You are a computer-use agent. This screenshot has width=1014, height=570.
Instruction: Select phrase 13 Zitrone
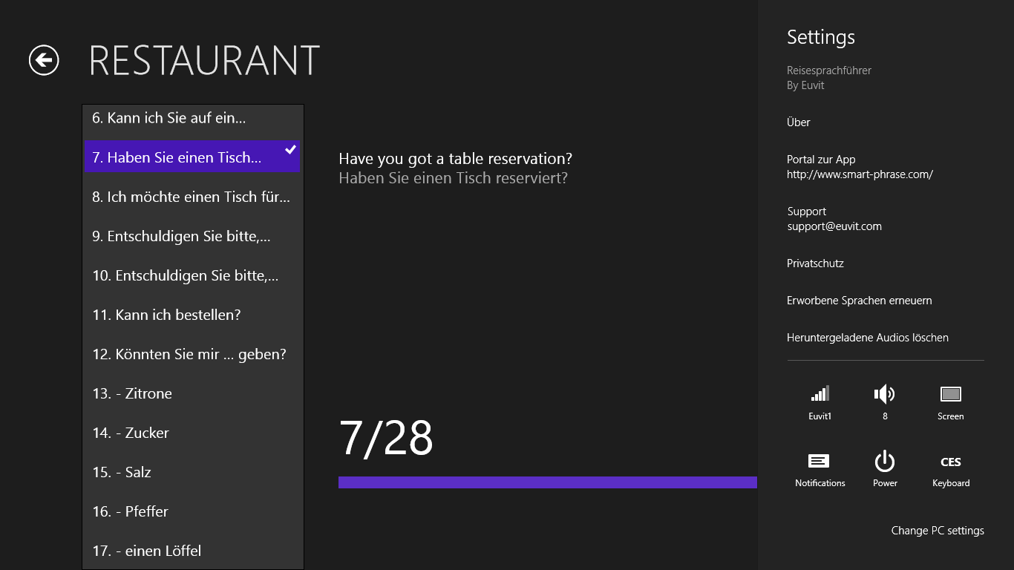tap(132, 393)
